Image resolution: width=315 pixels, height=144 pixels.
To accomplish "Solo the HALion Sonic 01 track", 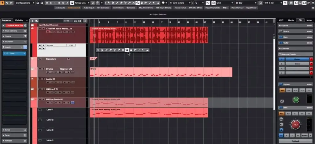I will tap(43, 99).
